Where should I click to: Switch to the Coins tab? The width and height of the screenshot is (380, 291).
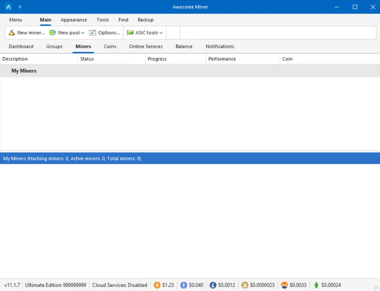coord(110,46)
